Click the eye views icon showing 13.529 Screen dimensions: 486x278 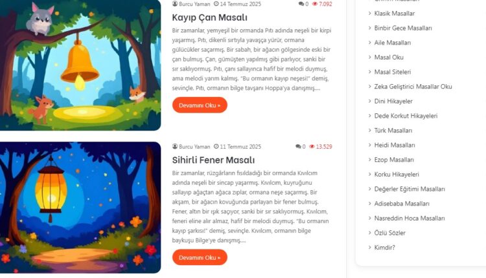[312, 147]
